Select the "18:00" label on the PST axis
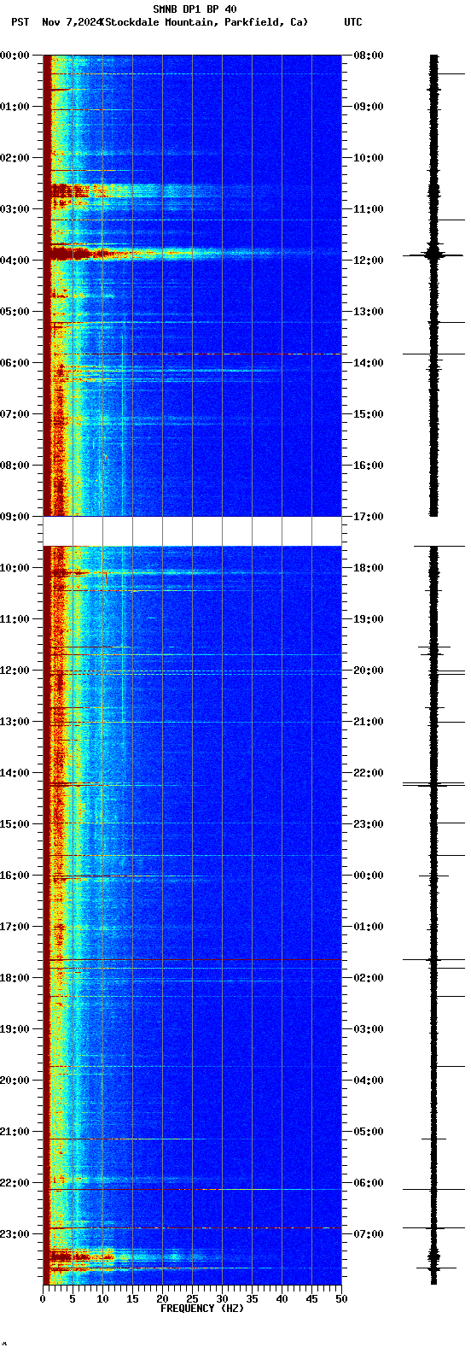 tap(15, 978)
